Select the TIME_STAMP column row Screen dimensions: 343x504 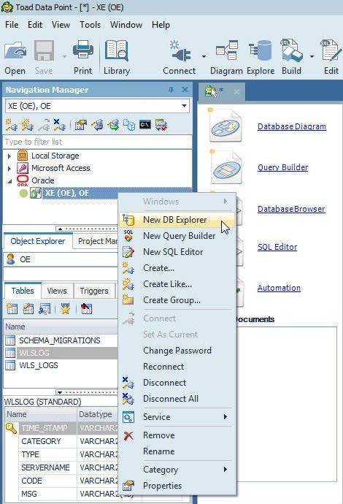[x=61, y=428]
